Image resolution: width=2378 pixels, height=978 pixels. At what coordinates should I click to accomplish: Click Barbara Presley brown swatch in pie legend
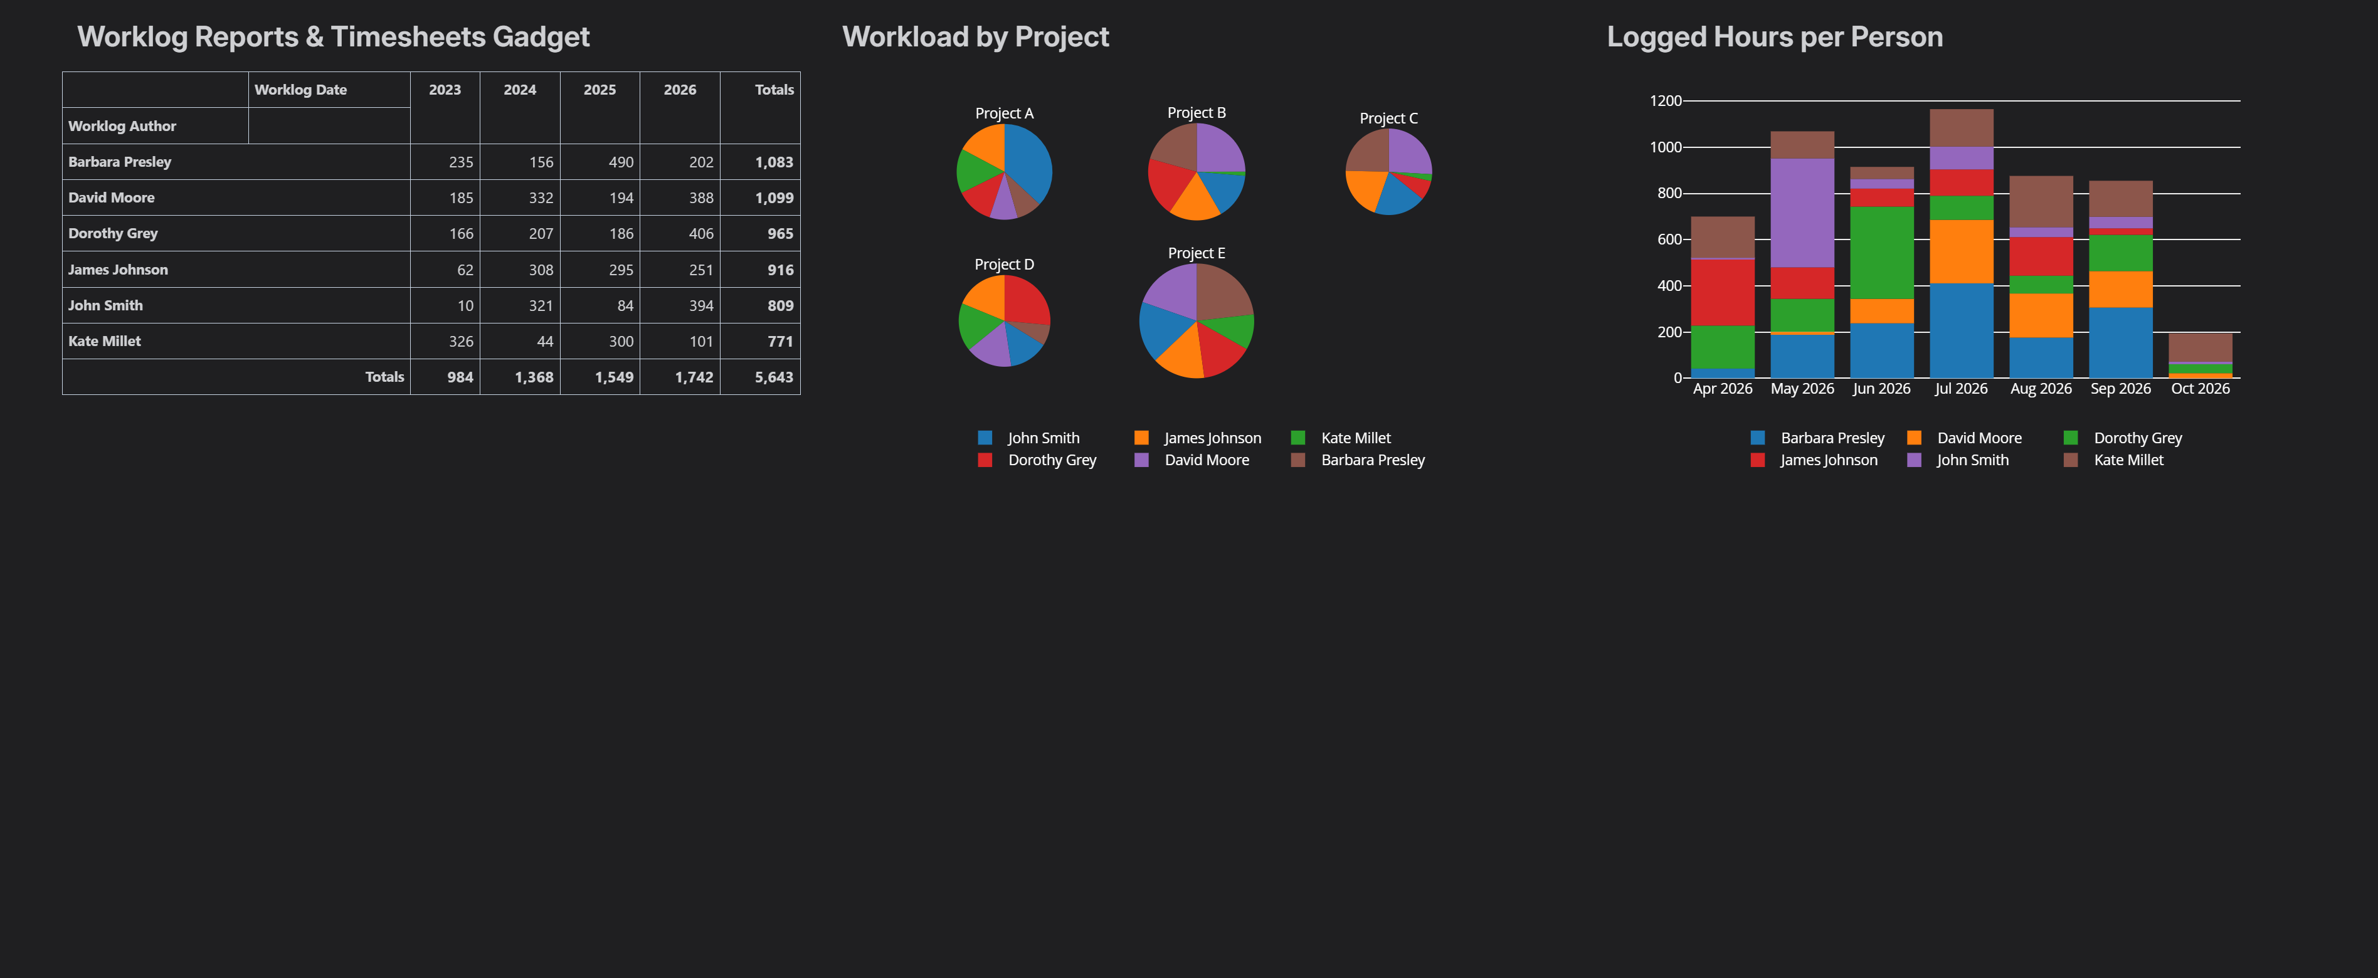[1298, 460]
